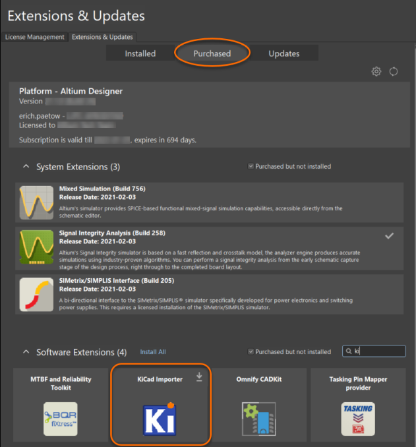This screenshot has width=416, height=447.
Task: Click the installed checkmark on Signal Integrity Analysis
Action: click(389, 236)
